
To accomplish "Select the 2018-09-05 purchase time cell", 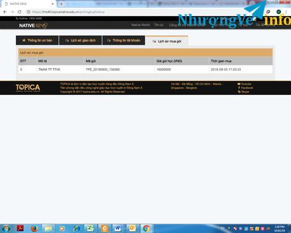I will coord(226,69).
